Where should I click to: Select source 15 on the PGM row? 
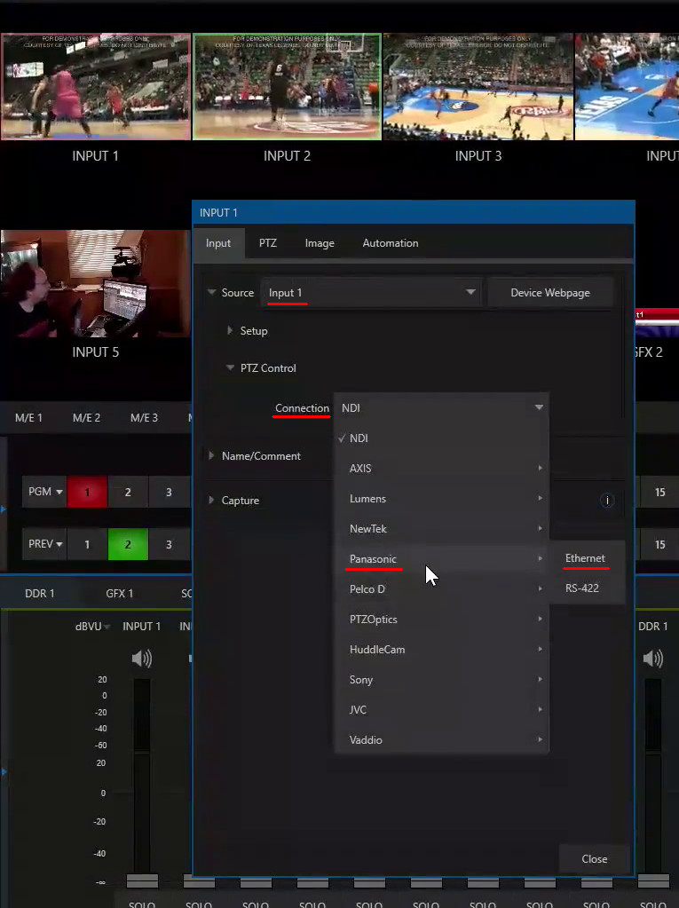pos(659,493)
